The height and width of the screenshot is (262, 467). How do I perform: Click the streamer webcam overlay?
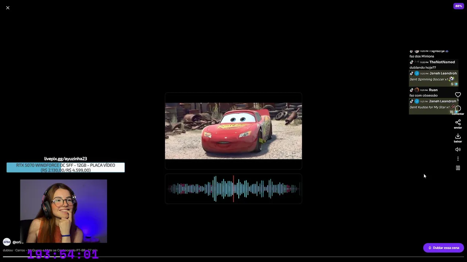coord(63,211)
